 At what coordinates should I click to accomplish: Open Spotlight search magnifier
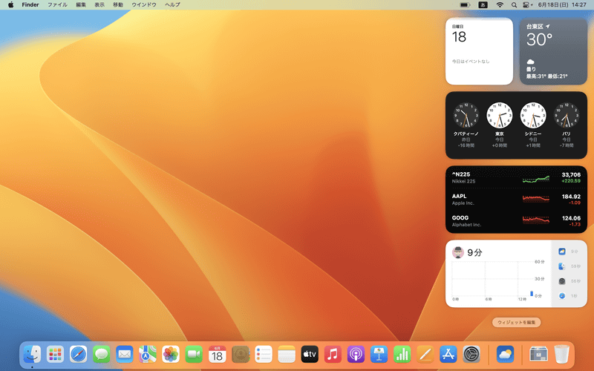(514, 5)
